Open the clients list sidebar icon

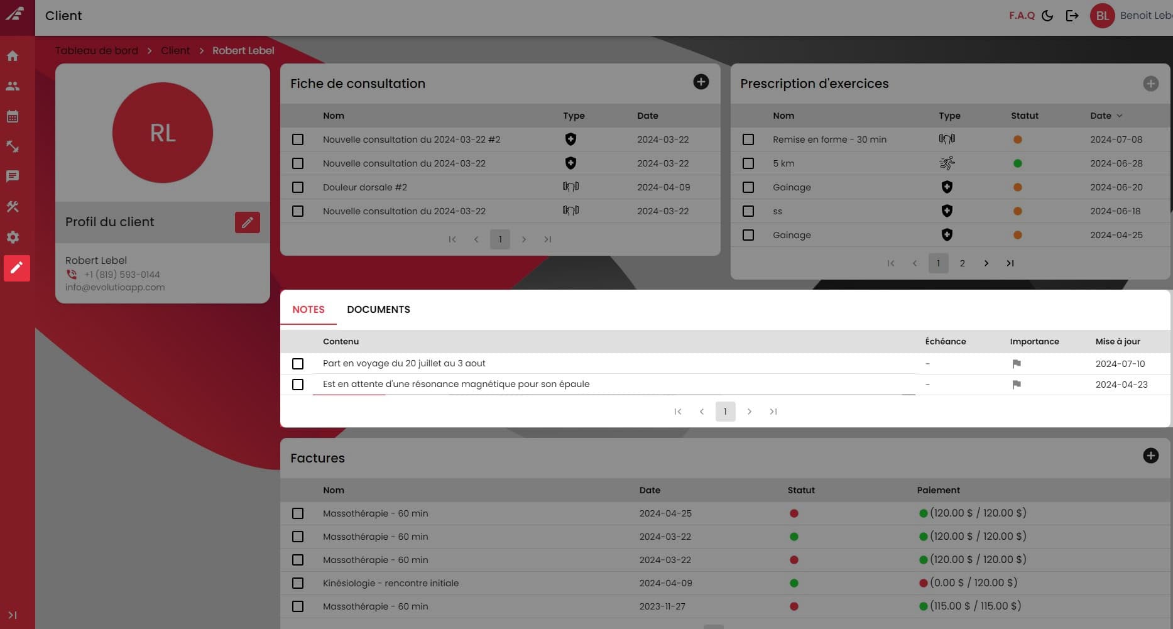click(x=13, y=86)
